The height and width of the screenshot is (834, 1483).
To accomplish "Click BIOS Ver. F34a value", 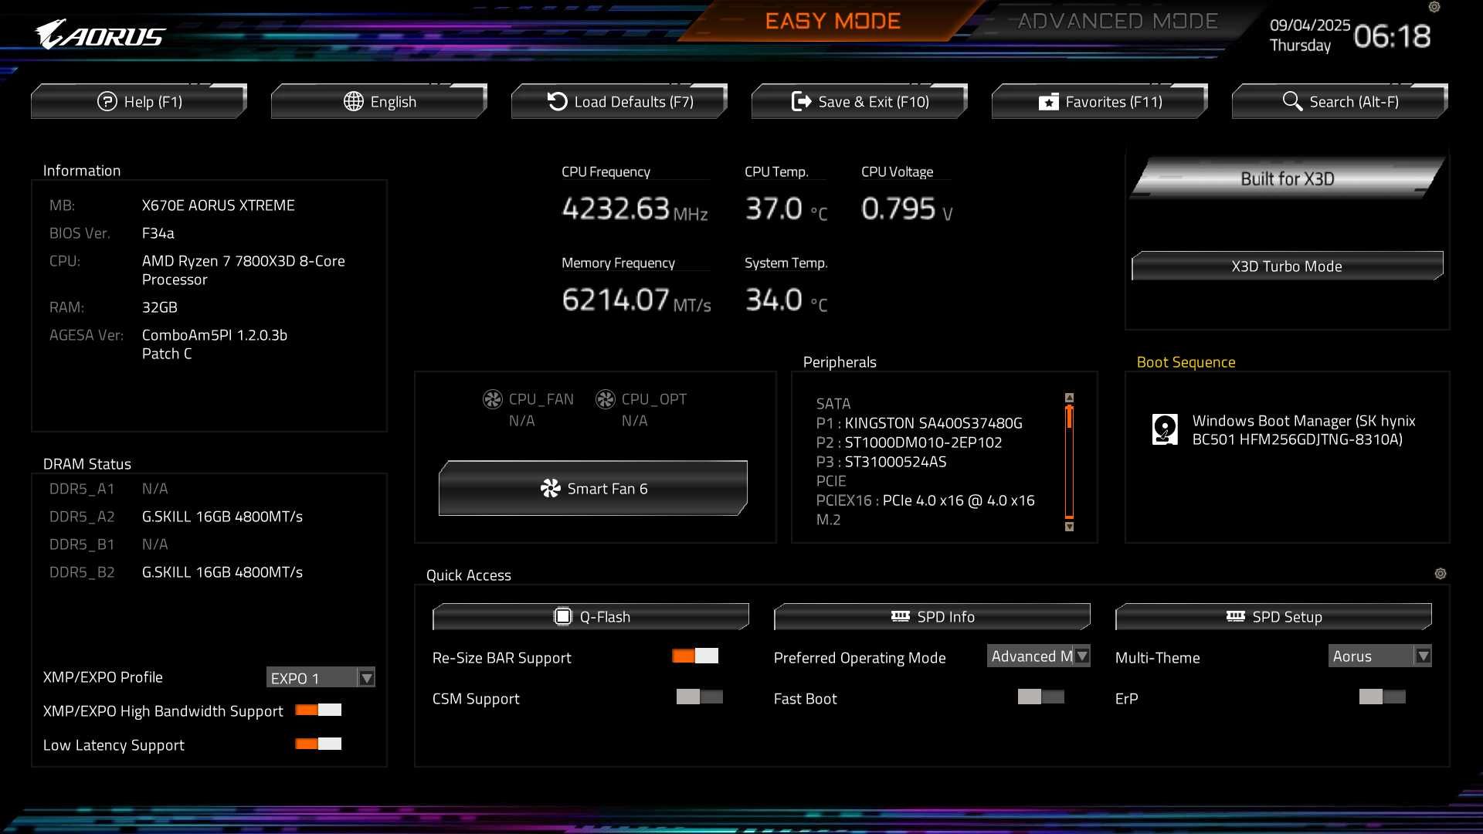I will click(x=158, y=233).
